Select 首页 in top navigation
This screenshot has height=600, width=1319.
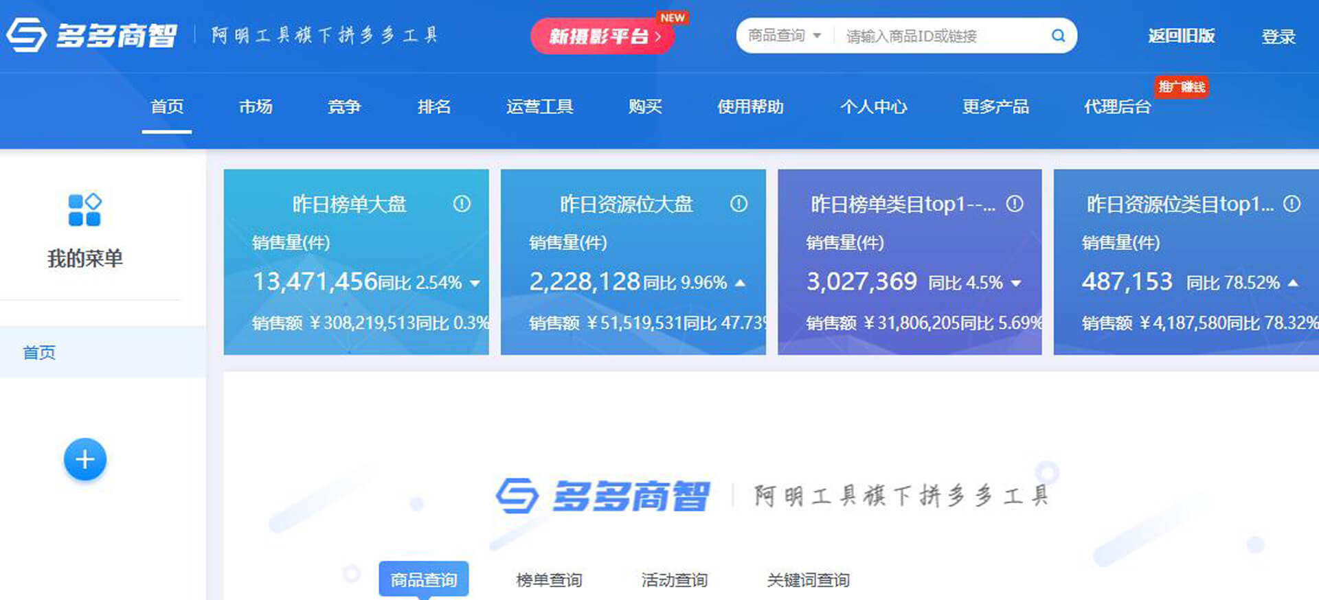167,107
